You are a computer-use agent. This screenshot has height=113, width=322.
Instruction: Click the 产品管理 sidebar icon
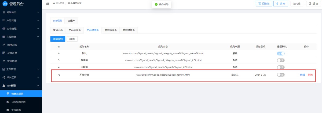4,21
